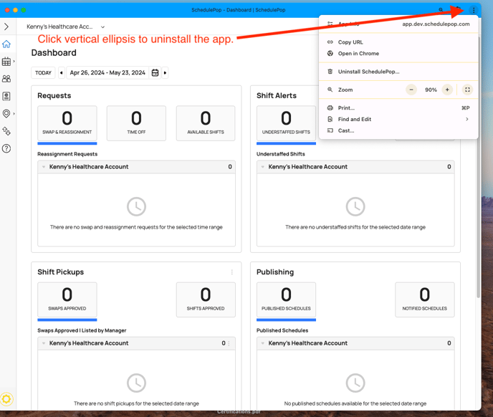493x417 pixels.
Task: Click the cast screen icon beside Cast
Action: pyautogui.click(x=330, y=130)
